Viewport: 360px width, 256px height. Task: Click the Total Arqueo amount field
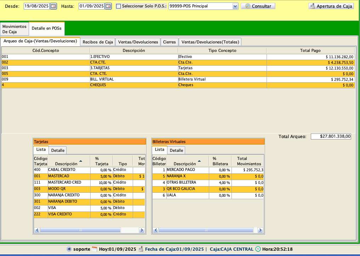(331, 136)
